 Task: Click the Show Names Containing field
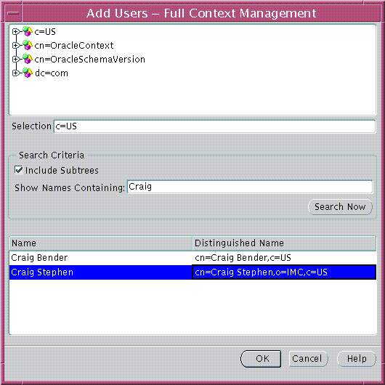(250, 187)
